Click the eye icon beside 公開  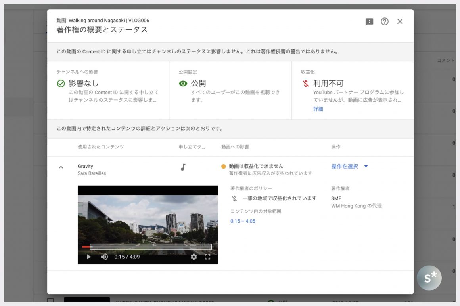pos(183,84)
